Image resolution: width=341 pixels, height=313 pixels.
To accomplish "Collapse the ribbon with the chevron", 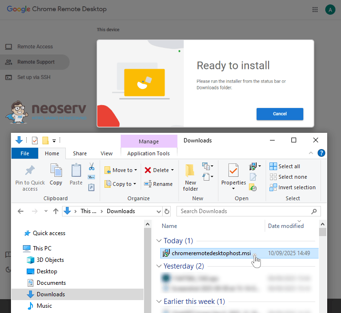I will point(311,153).
